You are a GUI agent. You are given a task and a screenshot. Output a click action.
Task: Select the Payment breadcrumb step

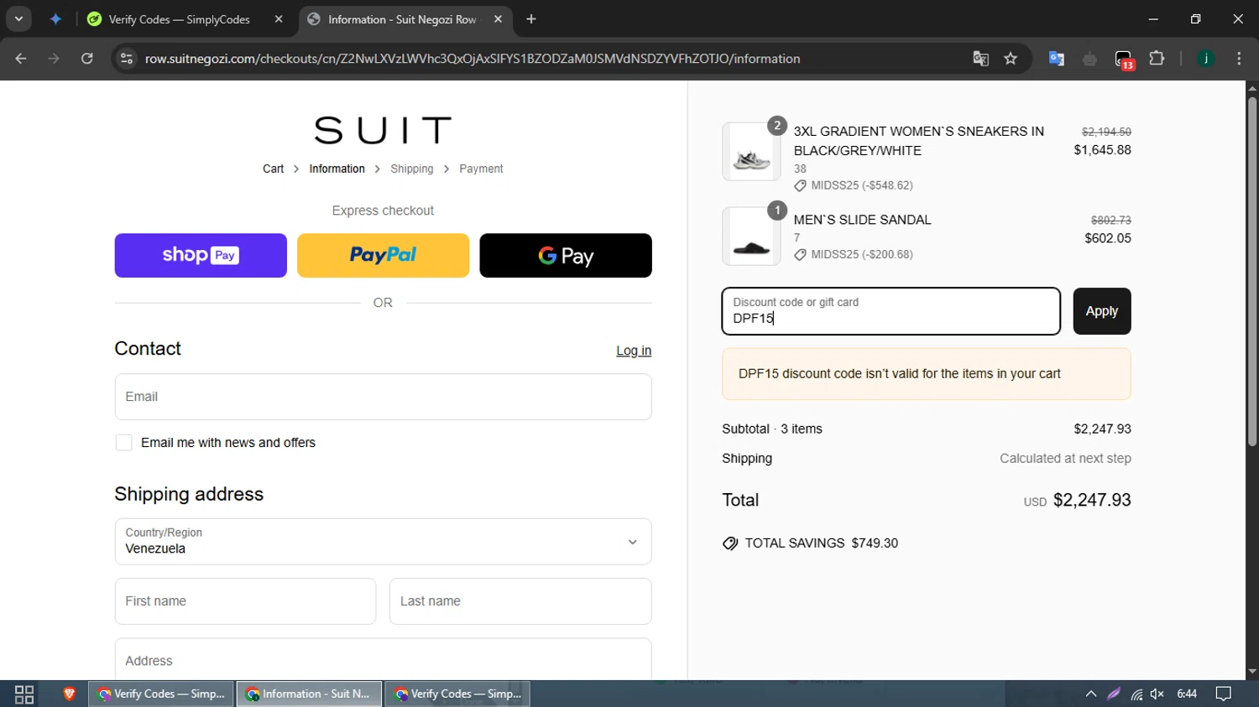pyautogui.click(x=481, y=169)
